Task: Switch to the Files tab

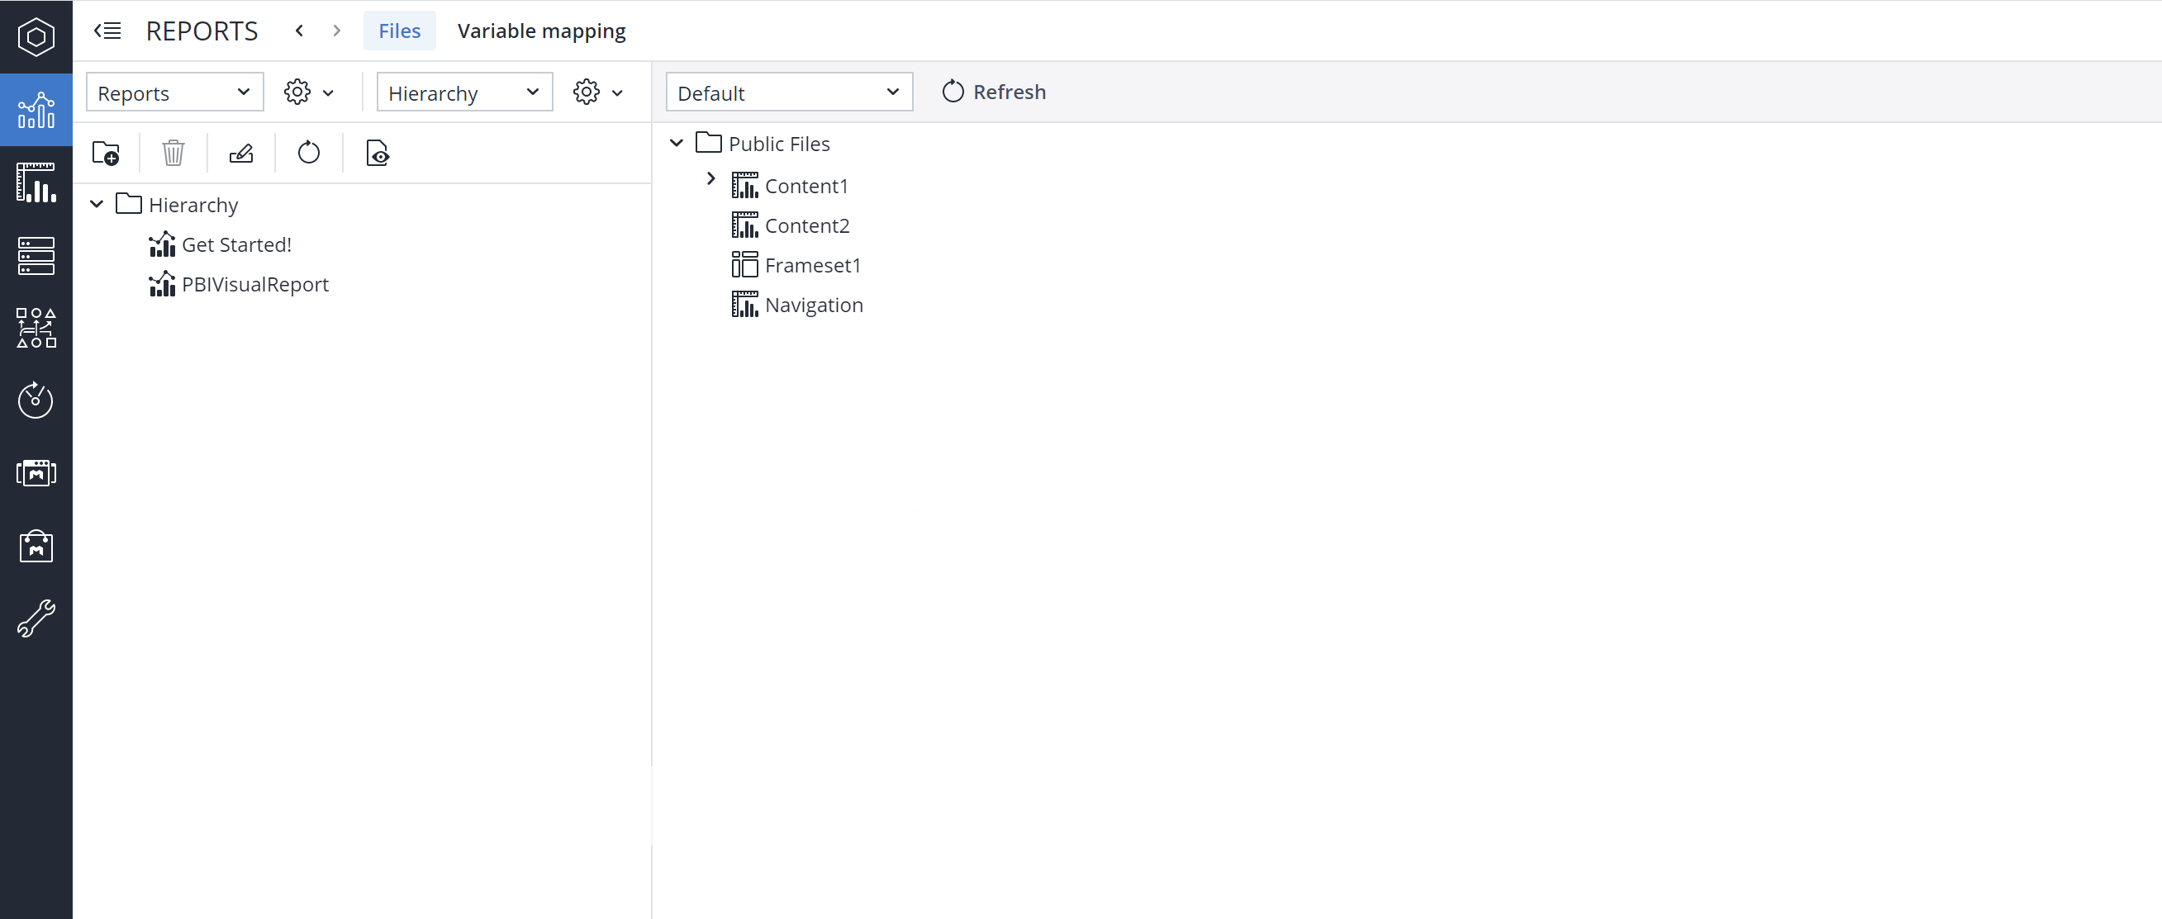Action: tap(400, 31)
